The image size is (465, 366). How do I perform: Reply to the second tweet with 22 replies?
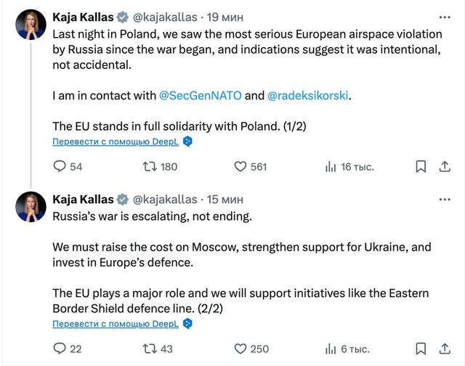pyautogui.click(x=60, y=349)
